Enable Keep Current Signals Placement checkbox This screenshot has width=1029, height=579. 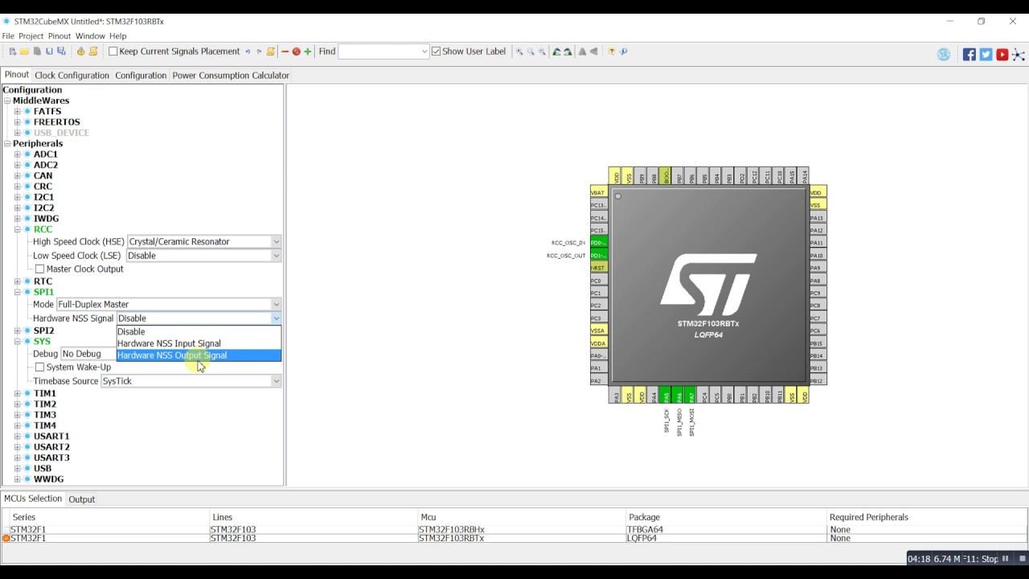point(113,51)
